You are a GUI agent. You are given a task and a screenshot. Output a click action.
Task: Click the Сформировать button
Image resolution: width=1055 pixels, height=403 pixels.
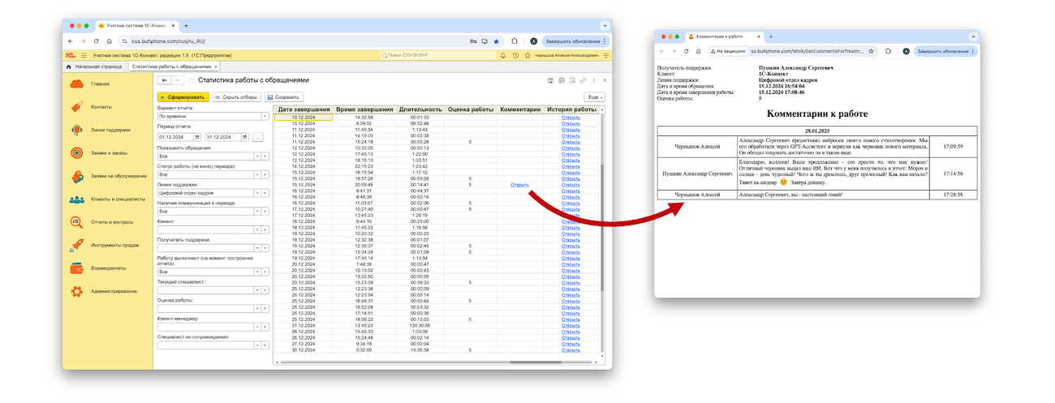pyautogui.click(x=183, y=97)
